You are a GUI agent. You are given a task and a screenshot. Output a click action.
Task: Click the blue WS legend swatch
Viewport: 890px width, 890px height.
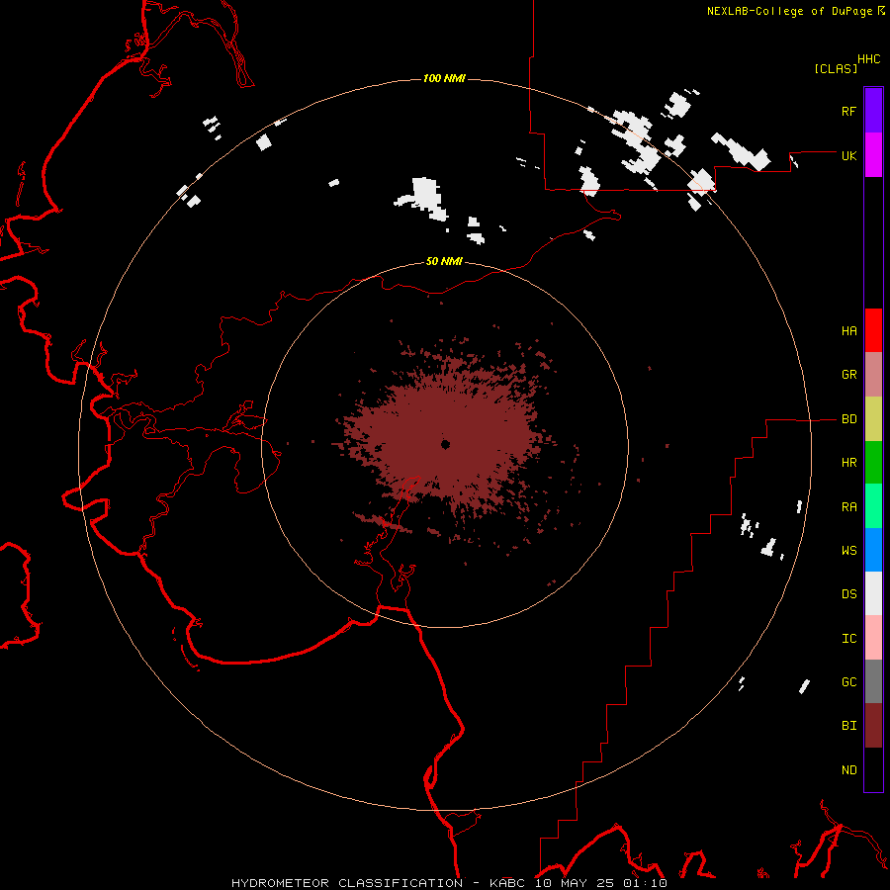point(873,550)
